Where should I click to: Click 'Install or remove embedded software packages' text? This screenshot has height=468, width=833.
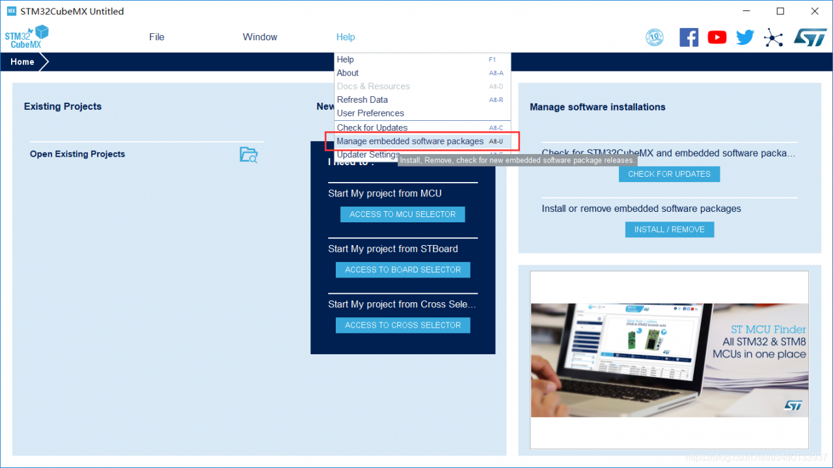tap(642, 209)
